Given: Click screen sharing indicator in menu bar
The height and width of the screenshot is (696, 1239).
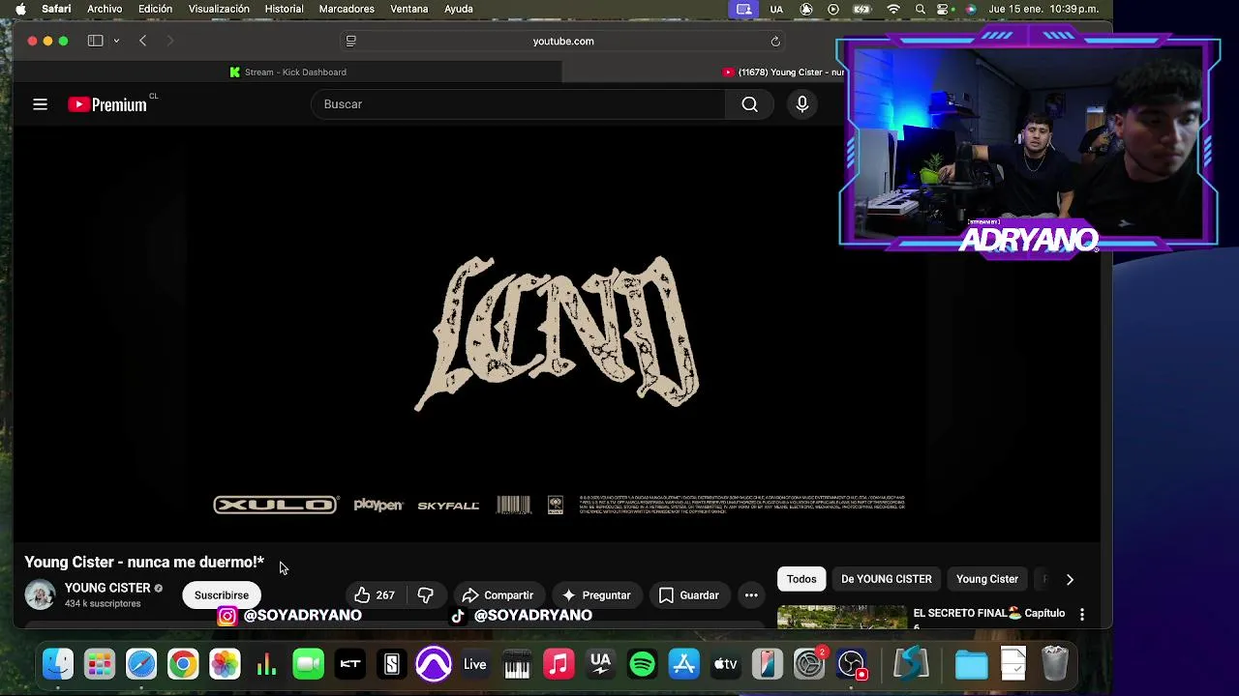Looking at the screenshot, I should pyautogui.click(x=743, y=9).
